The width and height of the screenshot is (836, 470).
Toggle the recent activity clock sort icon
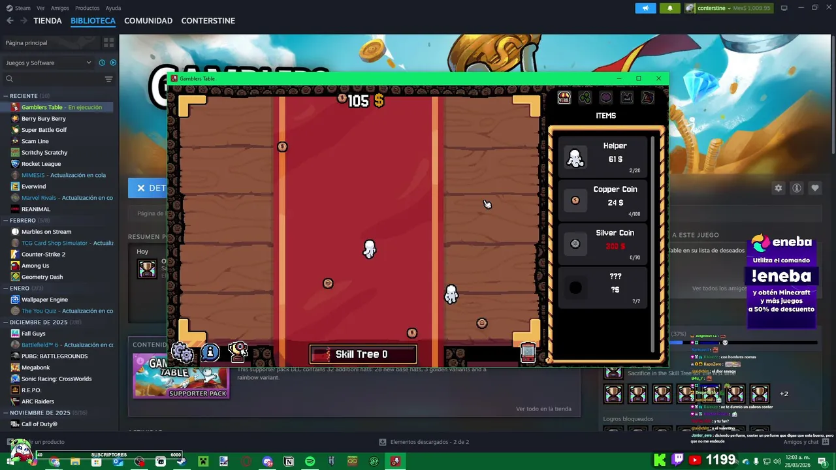pyautogui.click(x=102, y=63)
